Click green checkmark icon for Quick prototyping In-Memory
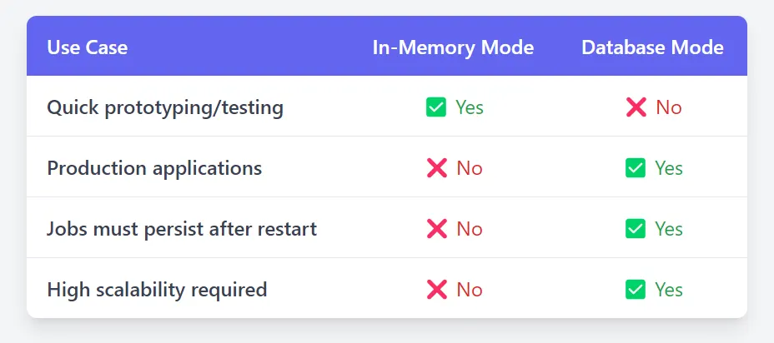Image resolution: width=774 pixels, height=343 pixels. pos(436,107)
